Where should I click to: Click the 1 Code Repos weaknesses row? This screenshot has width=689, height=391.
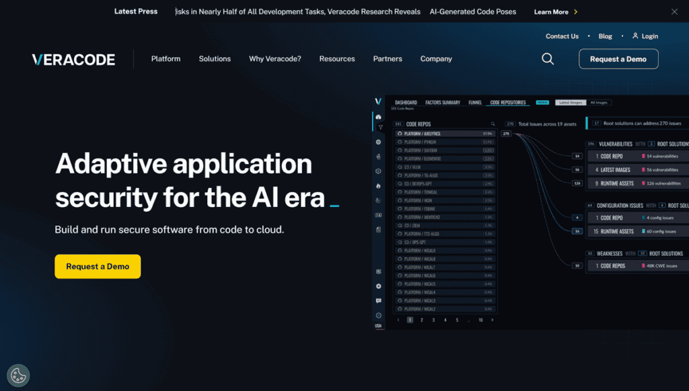(638, 266)
